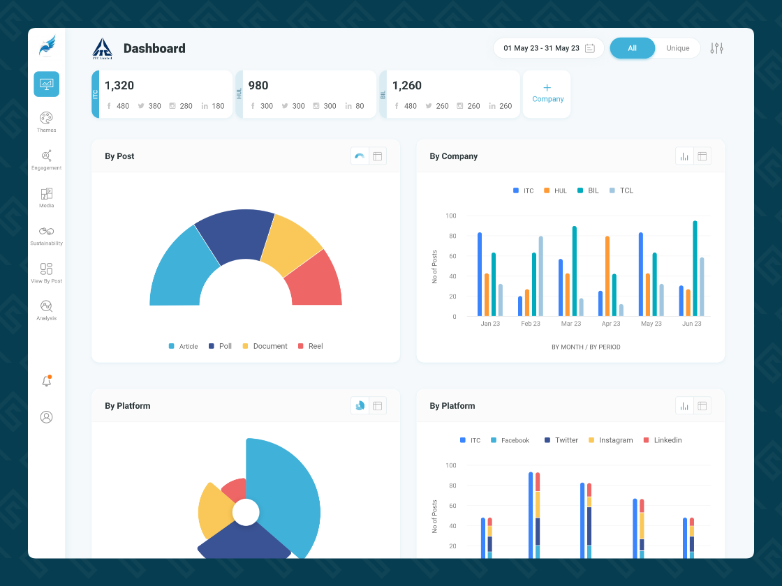This screenshot has height=586, width=782.
Task: Click the Jun 23 axis label
Action: click(692, 324)
